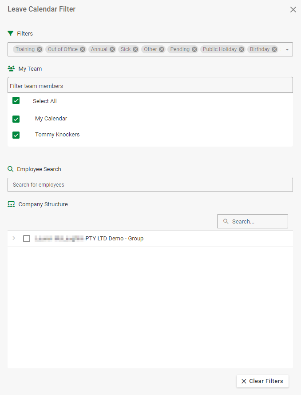Image resolution: width=301 pixels, height=395 pixels.
Task: Remove the Public Holiday filter chip
Action: pyautogui.click(x=242, y=49)
